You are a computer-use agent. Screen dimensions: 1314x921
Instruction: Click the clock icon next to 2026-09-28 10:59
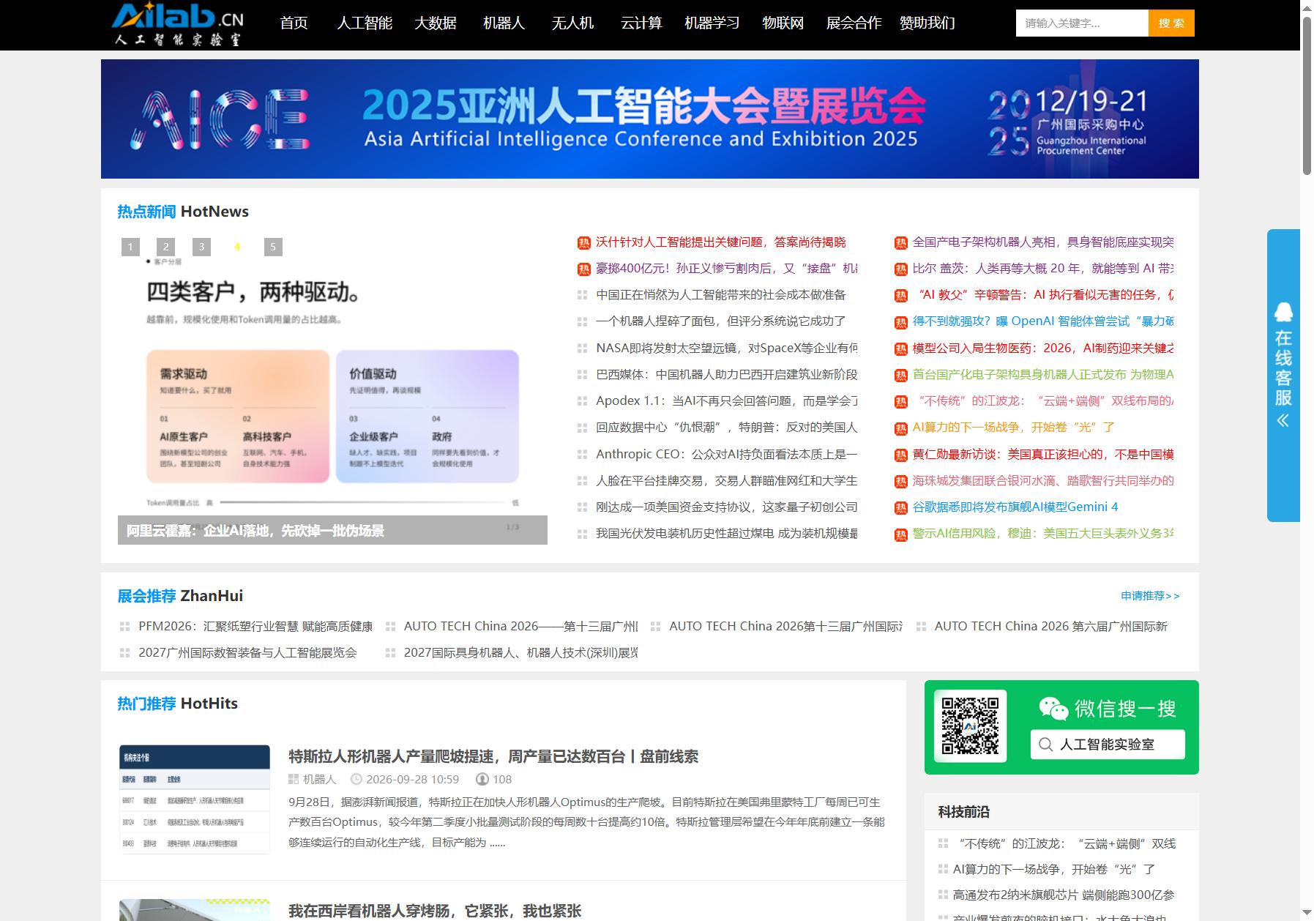coord(357,779)
